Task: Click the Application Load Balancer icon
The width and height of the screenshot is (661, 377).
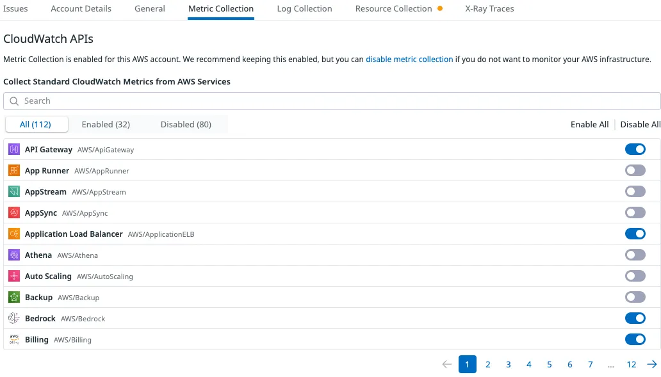Action: pyautogui.click(x=14, y=234)
